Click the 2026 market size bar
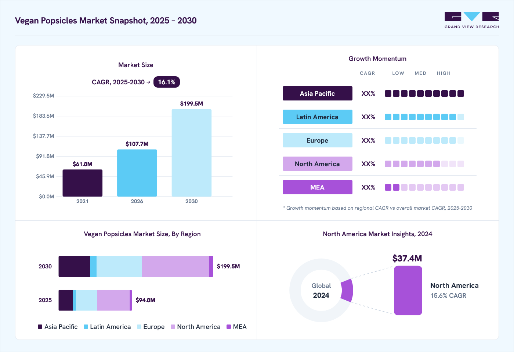514x352 pixels. pos(137,173)
